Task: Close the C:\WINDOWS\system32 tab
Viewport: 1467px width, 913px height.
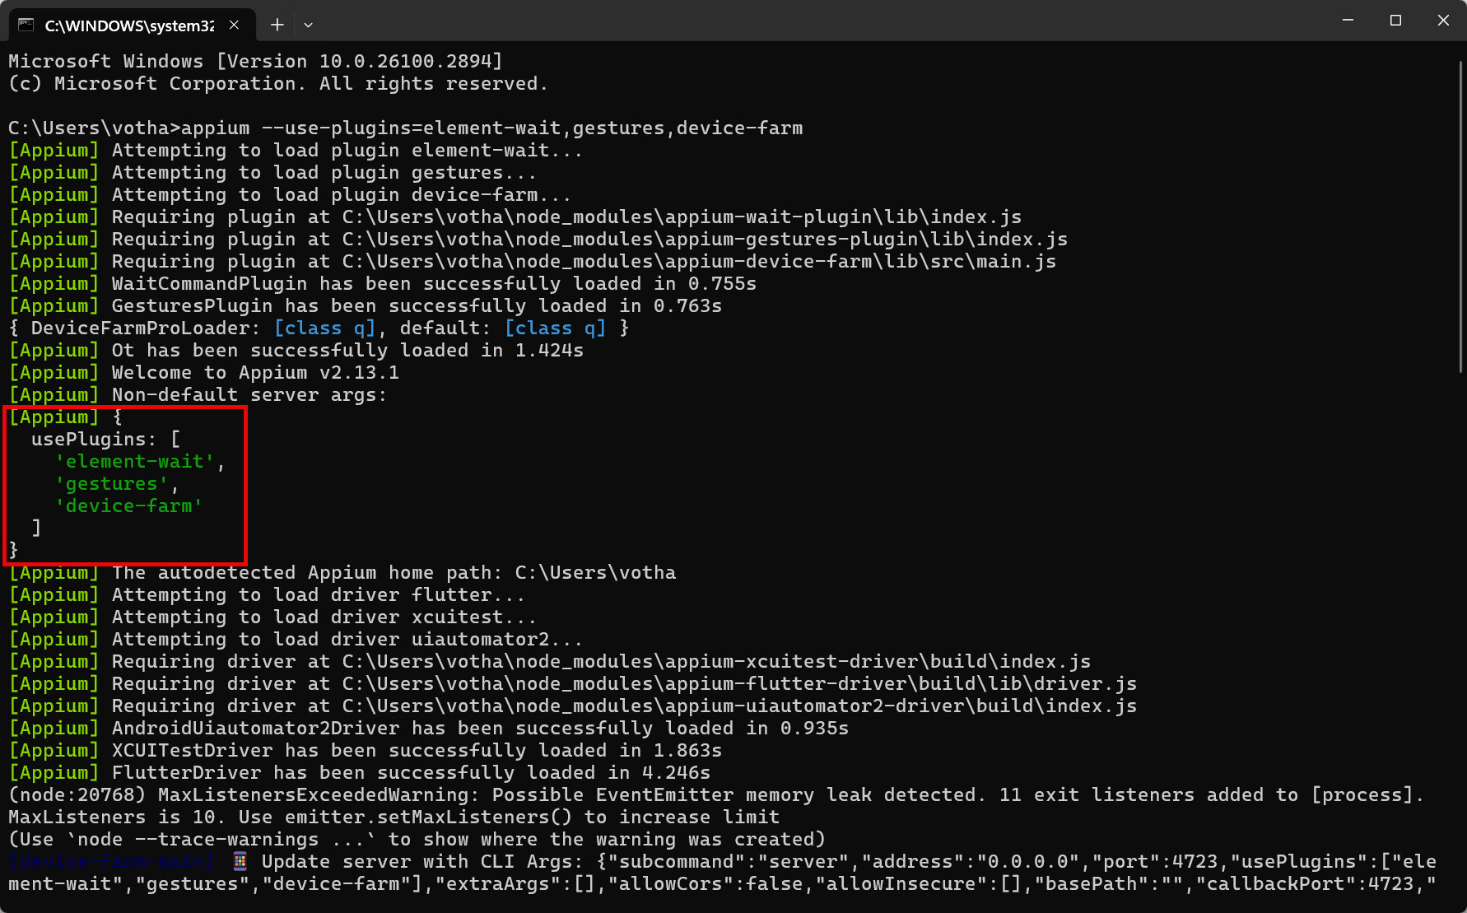Action: (x=234, y=25)
